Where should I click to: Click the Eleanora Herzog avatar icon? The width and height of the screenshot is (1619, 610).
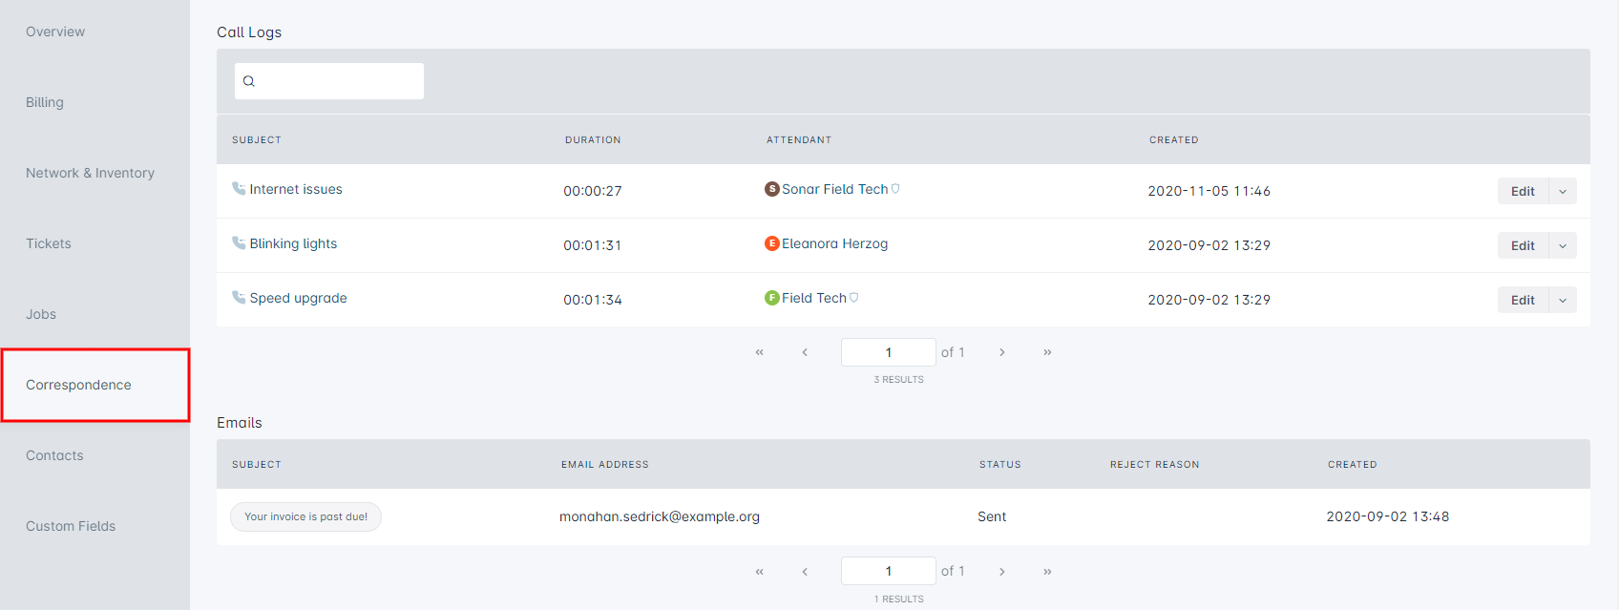click(x=772, y=243)
